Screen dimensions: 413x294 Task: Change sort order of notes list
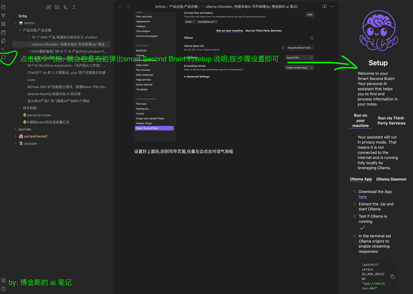tap(65, 7)
